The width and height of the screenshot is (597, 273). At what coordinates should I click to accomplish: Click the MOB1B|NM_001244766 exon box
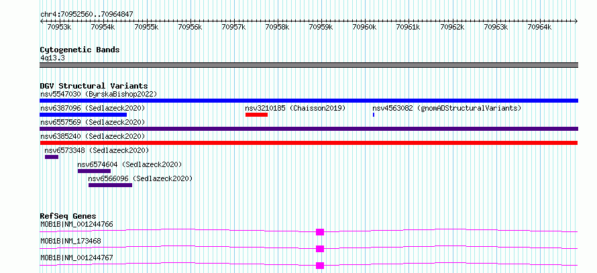click(320, 232)
